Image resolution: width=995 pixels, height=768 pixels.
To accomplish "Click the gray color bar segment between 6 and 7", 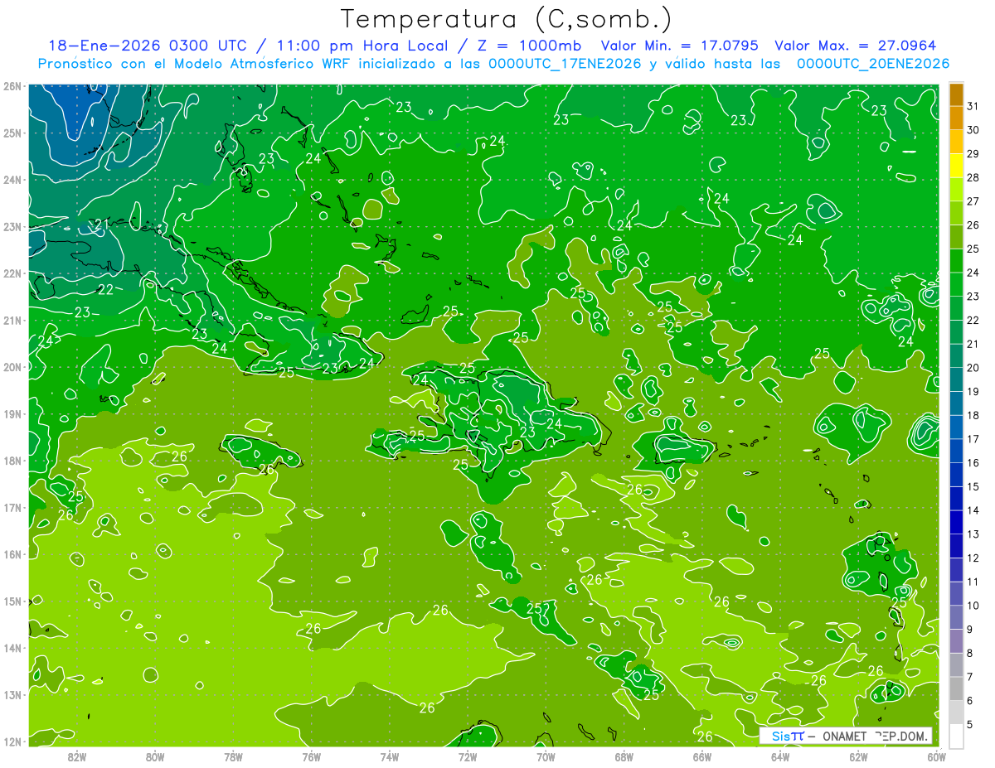I will tap(955, 688).
